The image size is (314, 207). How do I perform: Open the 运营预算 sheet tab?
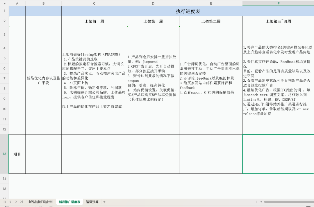tap(92, 202)
